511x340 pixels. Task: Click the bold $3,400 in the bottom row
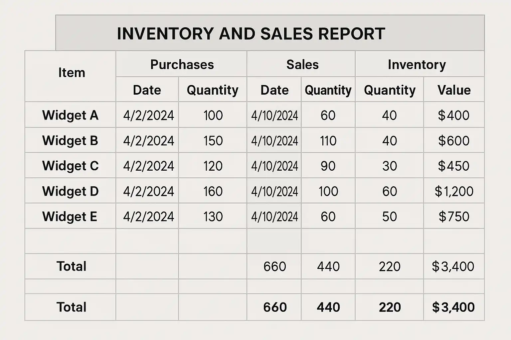point(453,307)
